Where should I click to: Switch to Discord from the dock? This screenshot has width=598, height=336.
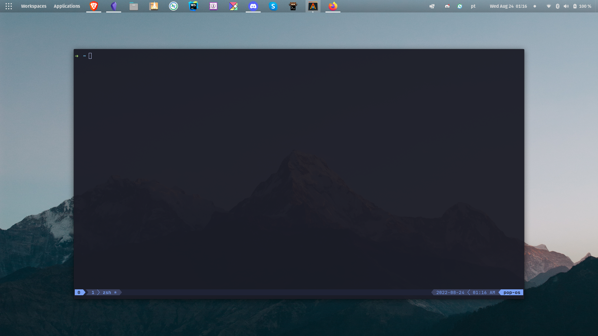coord(253,6)
